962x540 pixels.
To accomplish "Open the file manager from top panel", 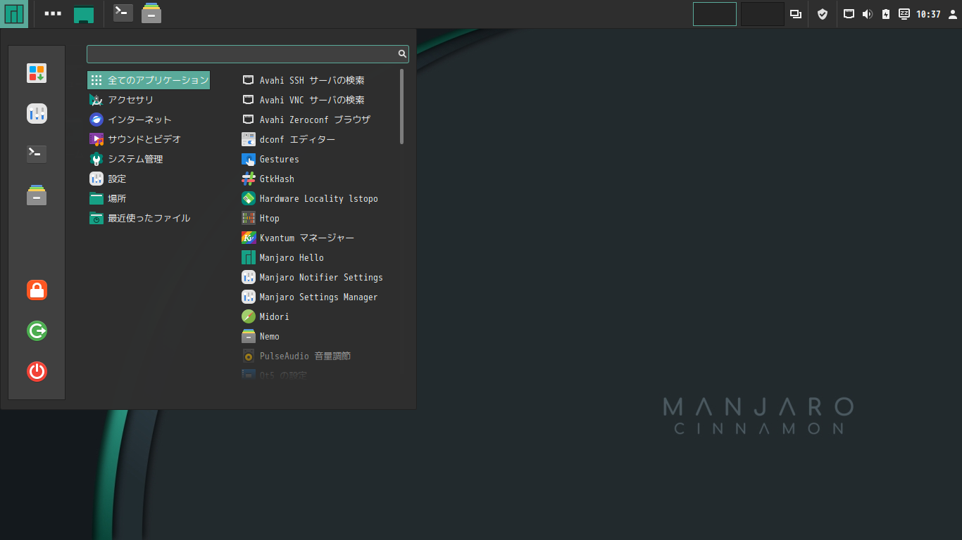I will point(151,13).
